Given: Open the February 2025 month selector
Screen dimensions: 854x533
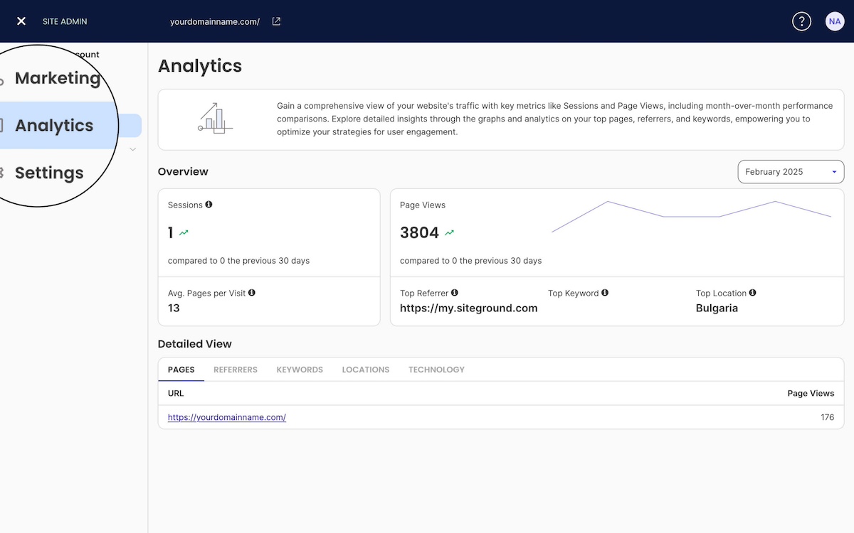Looking at the screenshot, I should click(790, 171).
